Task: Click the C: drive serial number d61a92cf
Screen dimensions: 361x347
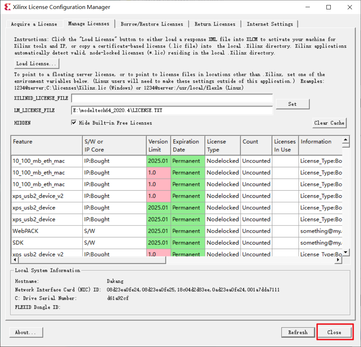Action: (118, 298)
